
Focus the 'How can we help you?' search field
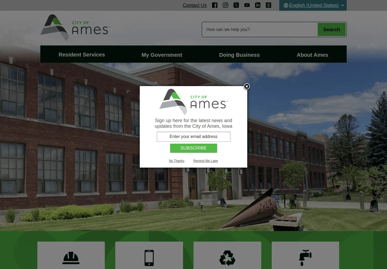coord(260,30)
